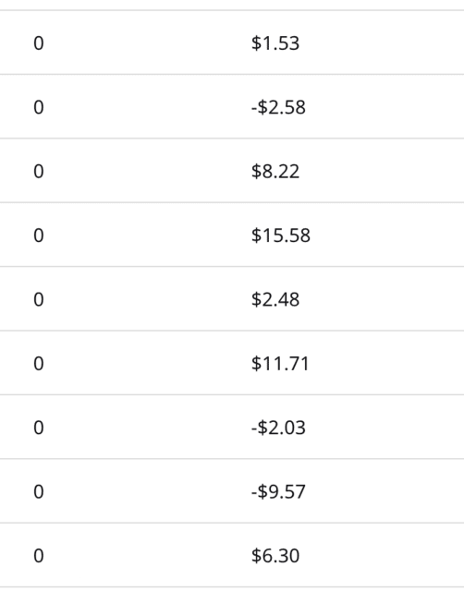464x591 pixels.
Task: Select the -$9.57 negative amount
Action: click(278, 491)
